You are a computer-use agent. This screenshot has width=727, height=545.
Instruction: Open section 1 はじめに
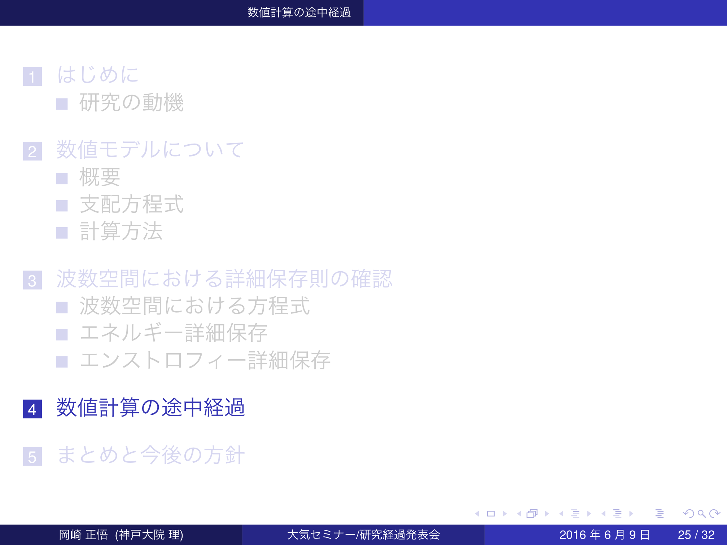98,75
